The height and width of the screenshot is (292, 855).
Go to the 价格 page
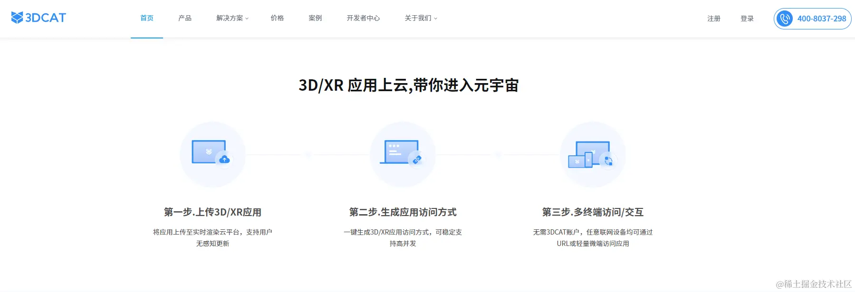(x=277, y=18)
